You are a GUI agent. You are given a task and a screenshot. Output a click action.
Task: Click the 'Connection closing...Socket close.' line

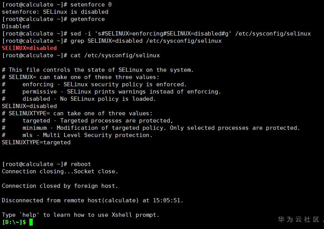(x=60, y=171)
